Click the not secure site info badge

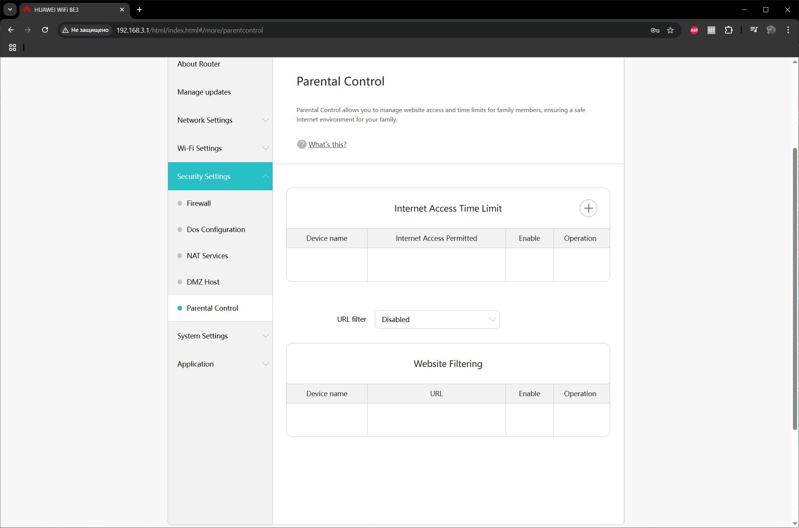point(86,30)
